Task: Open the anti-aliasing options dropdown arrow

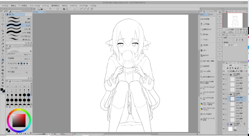Action: [x=29, y=64]
